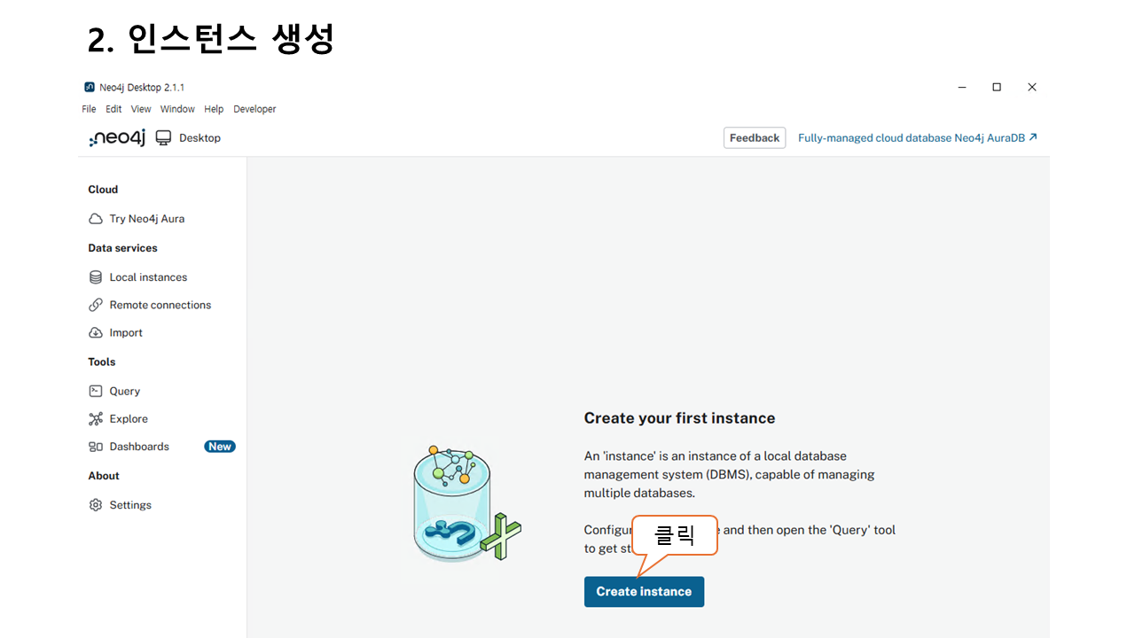Screen dimensions: 1135x638
Task: Click the Create instance button
Action: pos(644,592)
